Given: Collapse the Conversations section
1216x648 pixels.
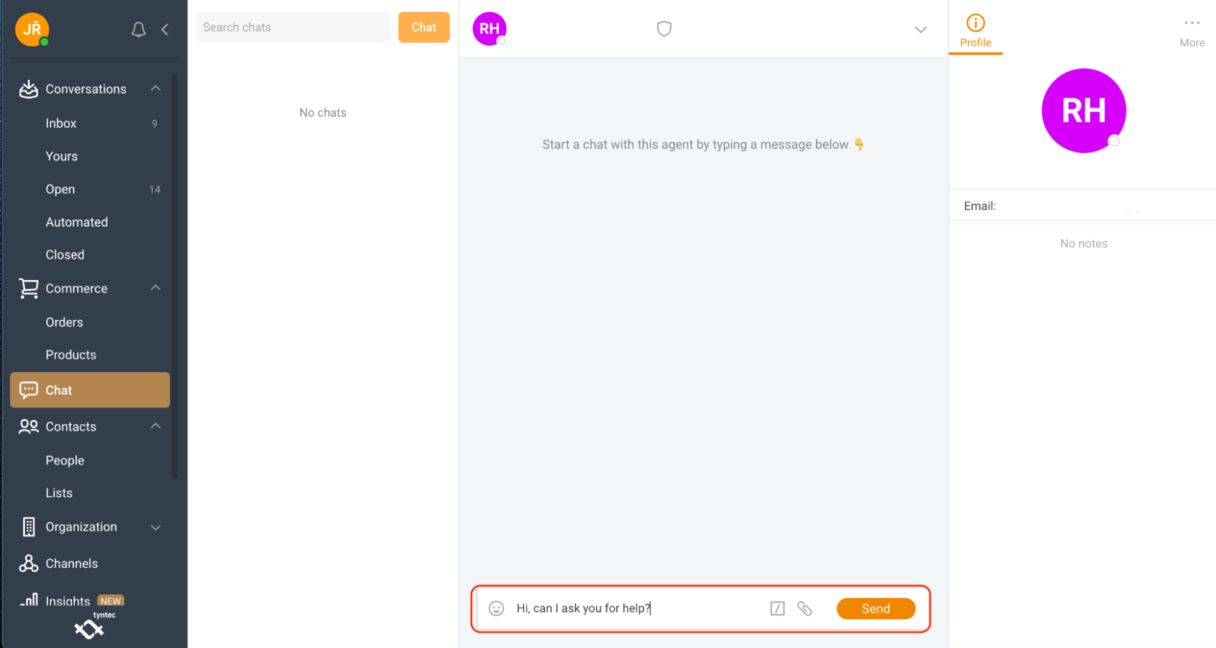Looking at the screenshot, I should (x=156, y=89).
